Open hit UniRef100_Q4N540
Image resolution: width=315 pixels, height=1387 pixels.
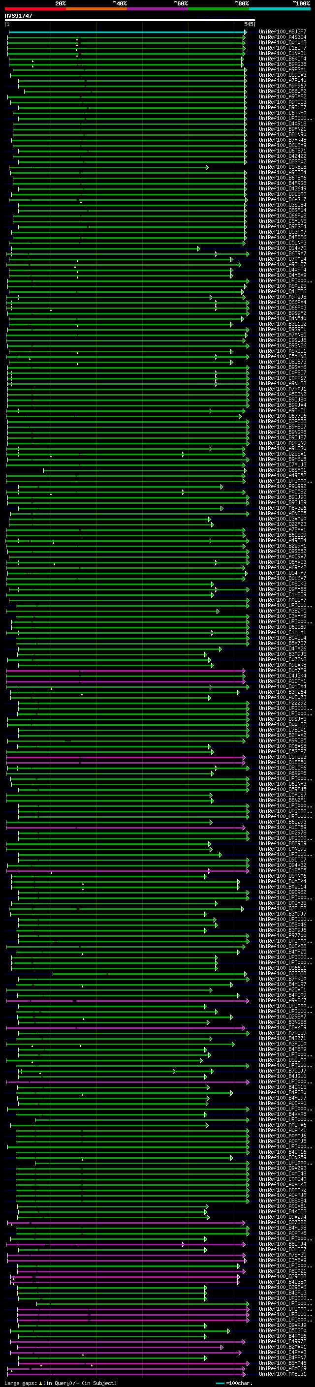(282, 318)
